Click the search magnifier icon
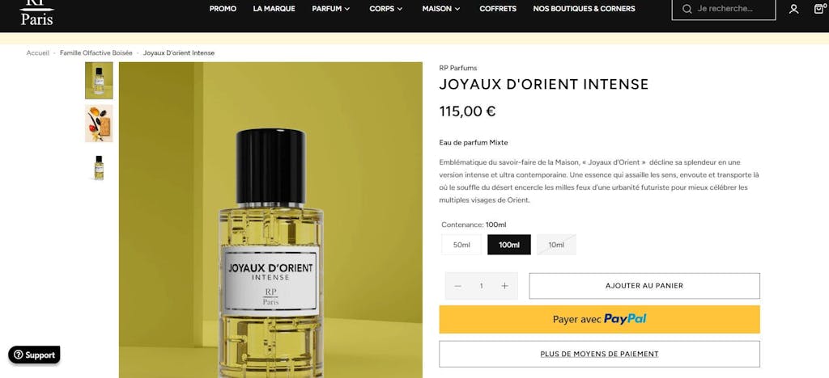This screenshot has height=378, width=829. pos(687,9)
